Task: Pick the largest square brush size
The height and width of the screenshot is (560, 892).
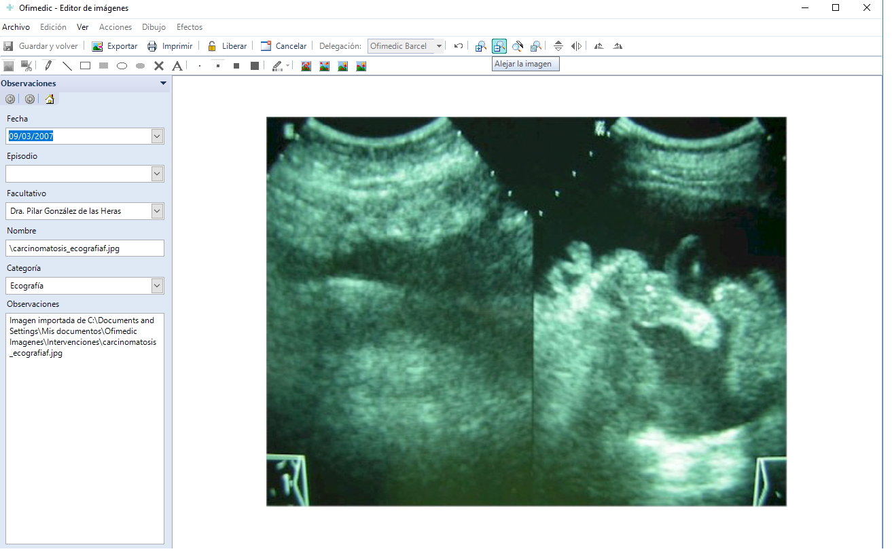Action: (x=255, y=66)
